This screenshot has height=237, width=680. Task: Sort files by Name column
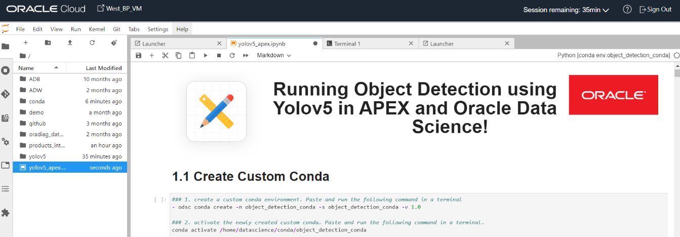(39, 68)
